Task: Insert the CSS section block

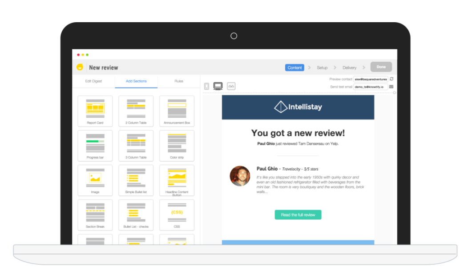Action: (x=177, y=215)
